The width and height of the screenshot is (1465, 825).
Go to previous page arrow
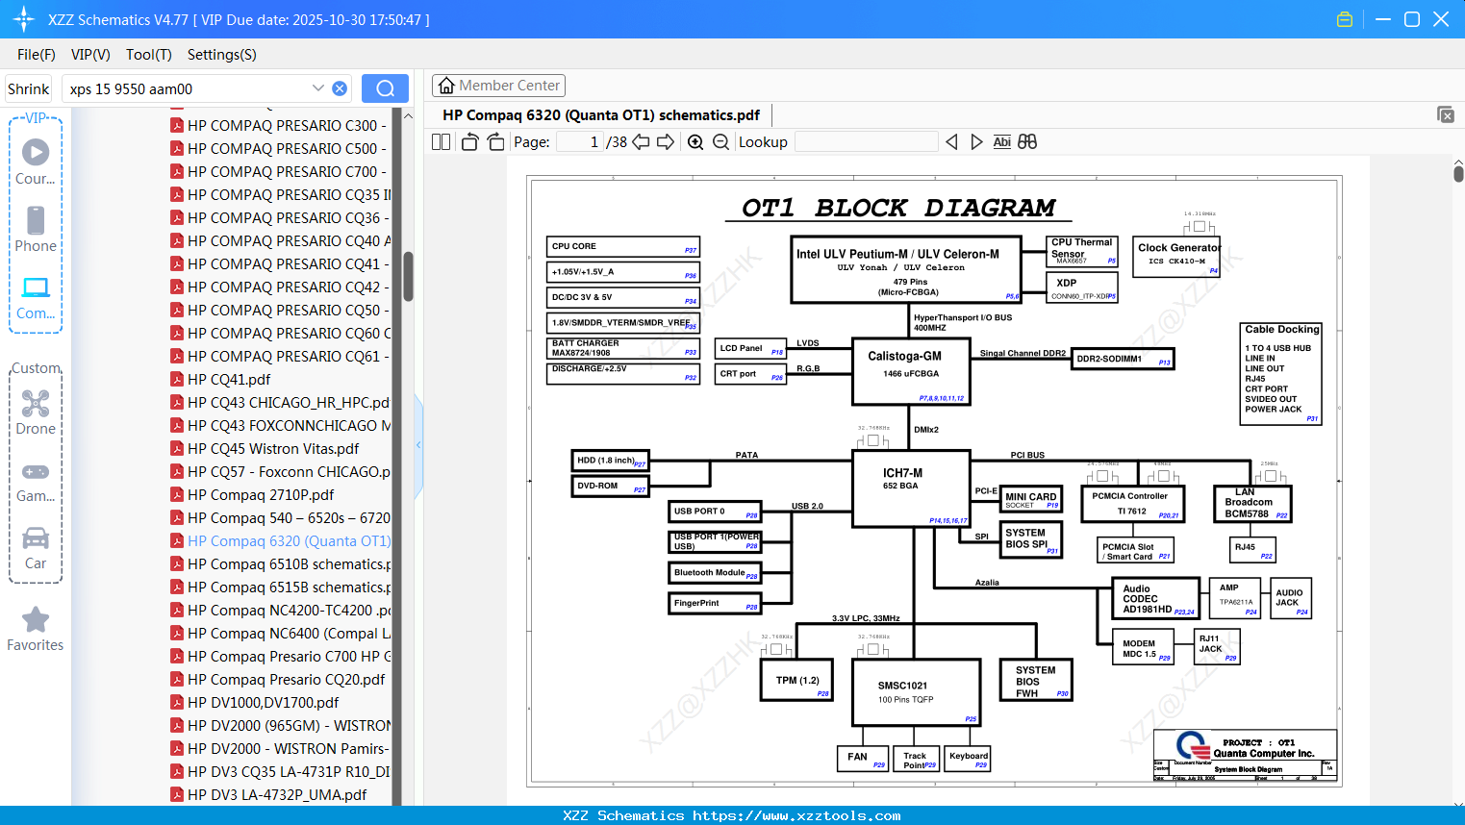pyautogui.click(x=641, y=141)
